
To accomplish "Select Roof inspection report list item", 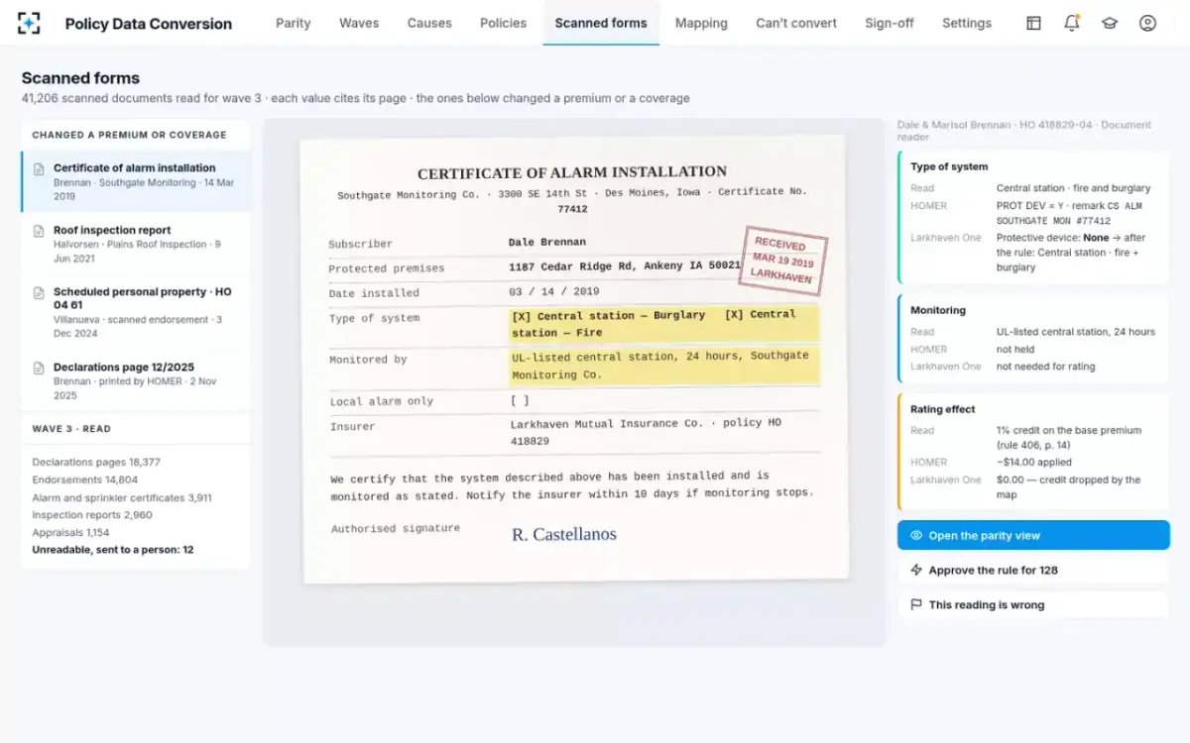I will click(x=136, y=244).
